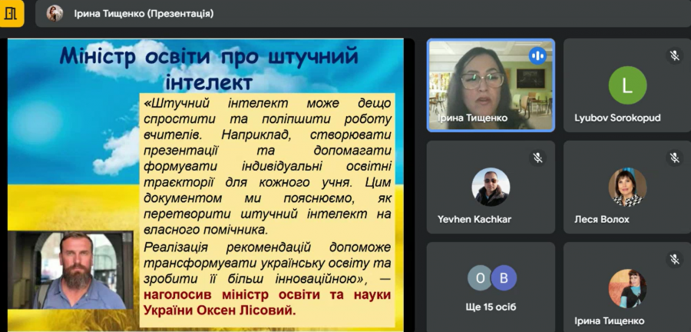691x332 pixels.
Task: Click muted microphone icon on bottom Ірина Тищенко tile
Action: 674,259
